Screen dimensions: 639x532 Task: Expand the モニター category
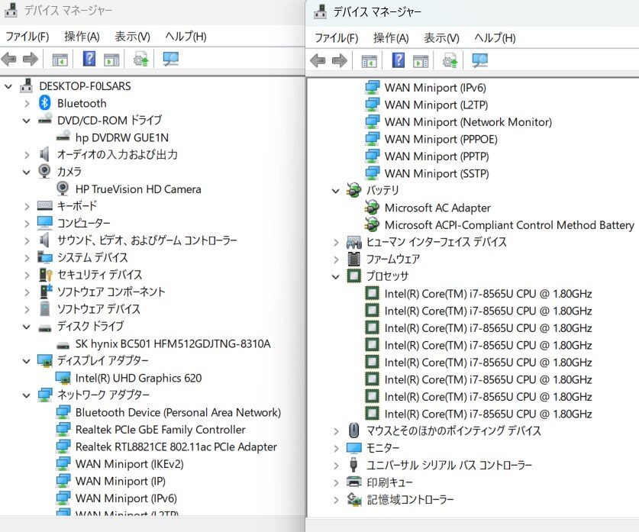336,449
